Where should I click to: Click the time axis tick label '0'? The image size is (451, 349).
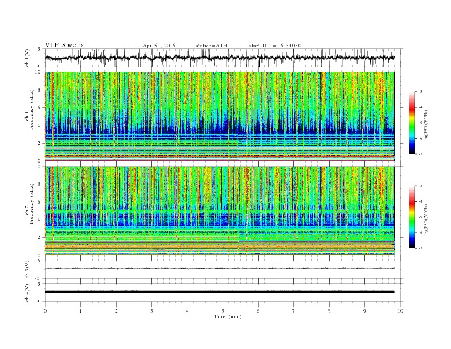tap(45, 311)
